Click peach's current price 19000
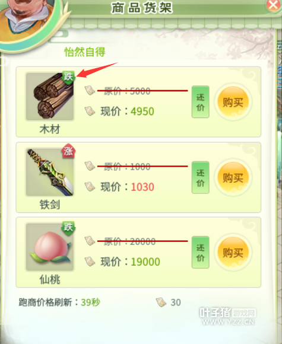This screenshot has width=282, height=344. (x=145, y=262)
